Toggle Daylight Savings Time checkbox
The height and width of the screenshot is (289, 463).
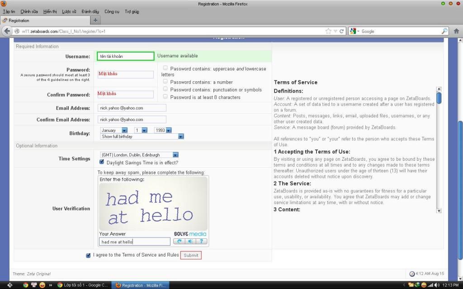(x=102, y=162)
